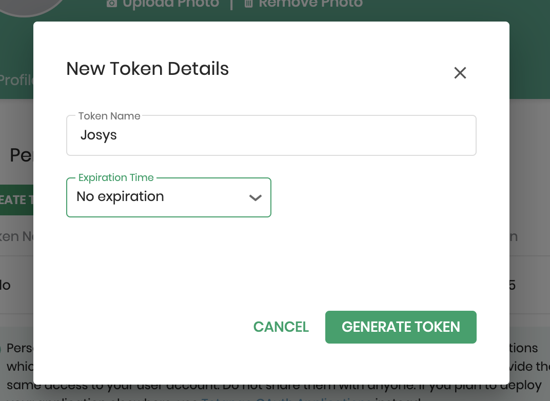Screen dimensions: 550x401
Task: Switch to the Profile tab behind dialog
Action: pyautogui.click(x=16, y=81)
